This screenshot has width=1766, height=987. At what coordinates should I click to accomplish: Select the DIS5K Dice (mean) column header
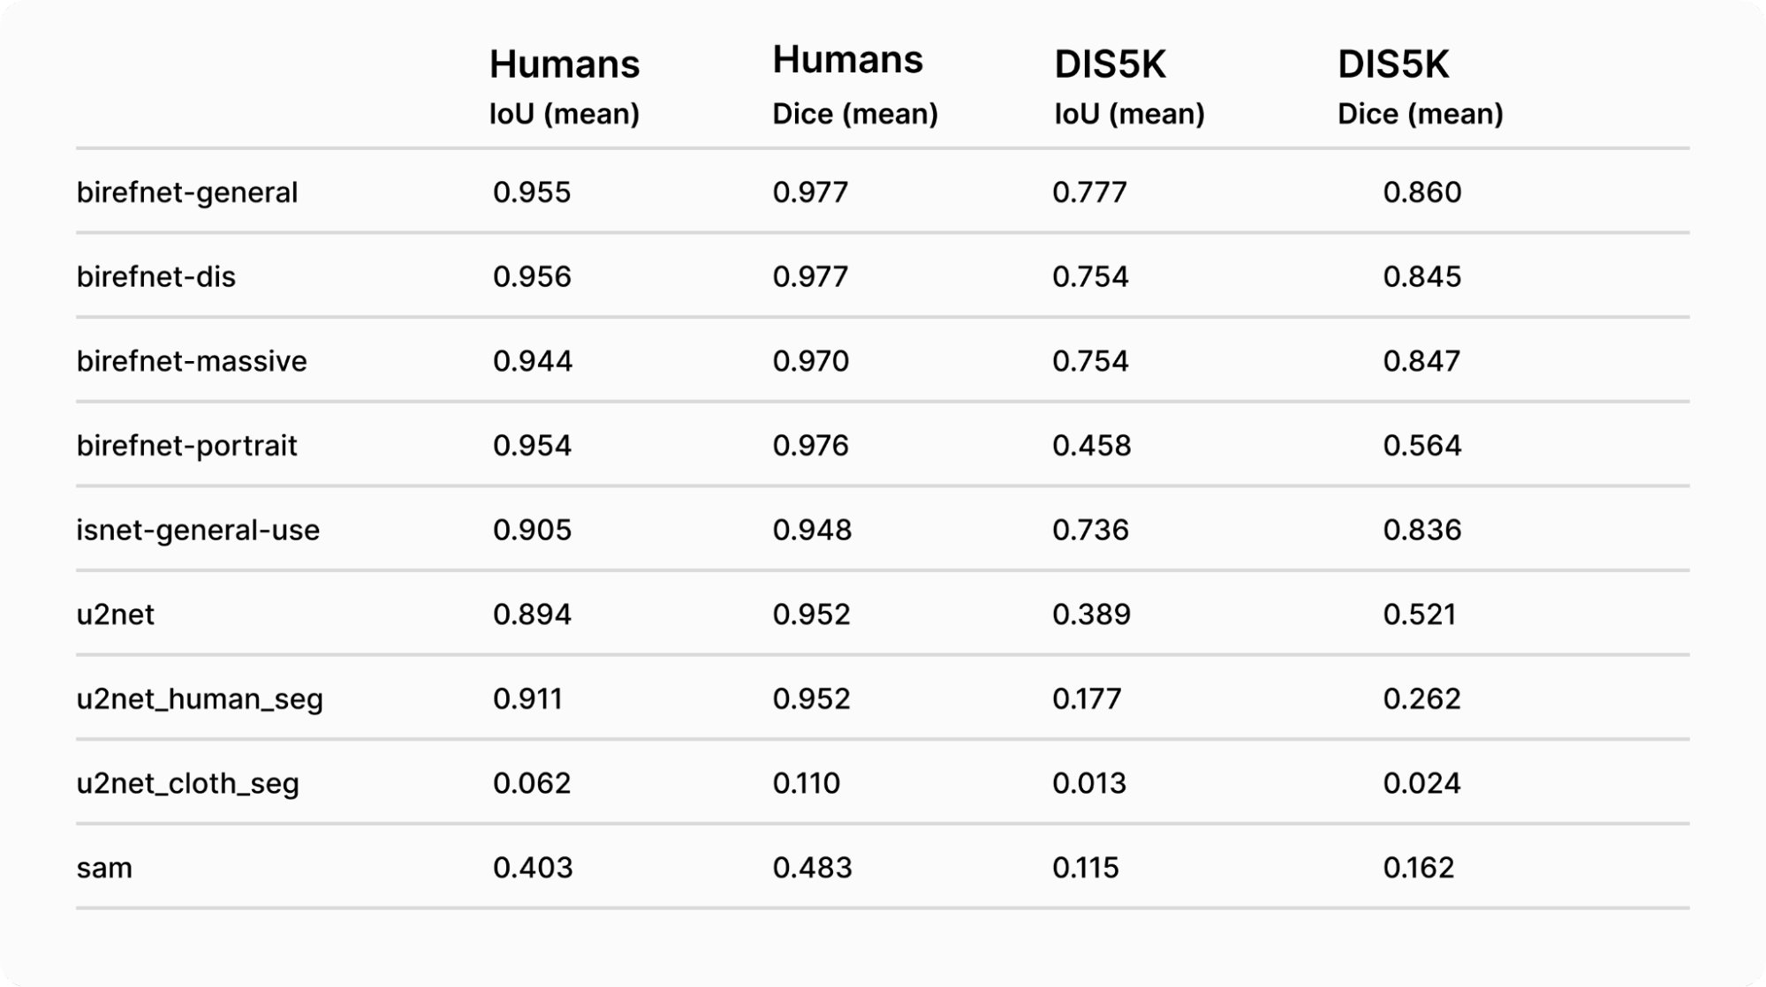(x=1420, y=87)
